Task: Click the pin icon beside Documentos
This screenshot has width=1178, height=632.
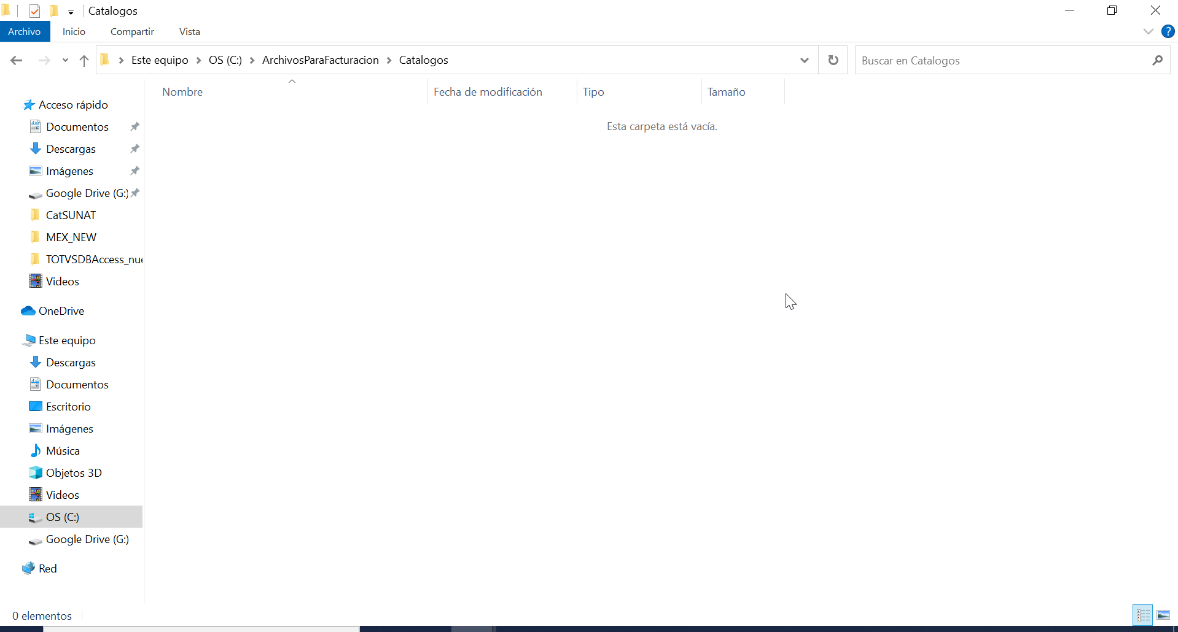Action: pos(135,126)
